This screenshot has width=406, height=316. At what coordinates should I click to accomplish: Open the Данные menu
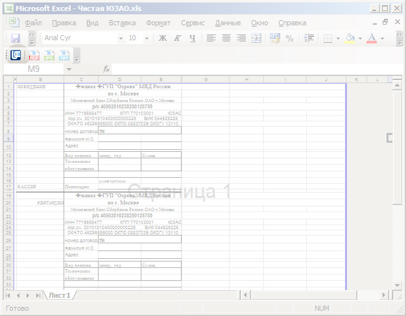point(228,23)
